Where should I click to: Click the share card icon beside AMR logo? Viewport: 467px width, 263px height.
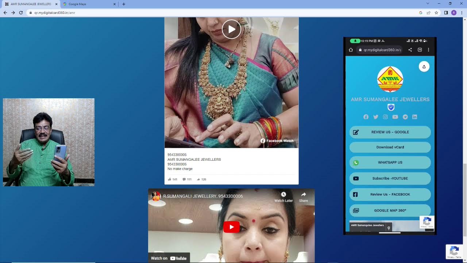[x=424, y=66]
